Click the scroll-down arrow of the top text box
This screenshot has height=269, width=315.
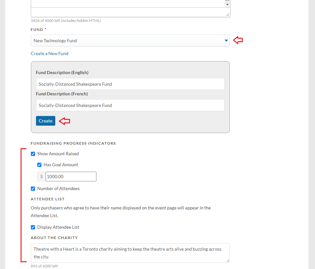tap(228, 5)
